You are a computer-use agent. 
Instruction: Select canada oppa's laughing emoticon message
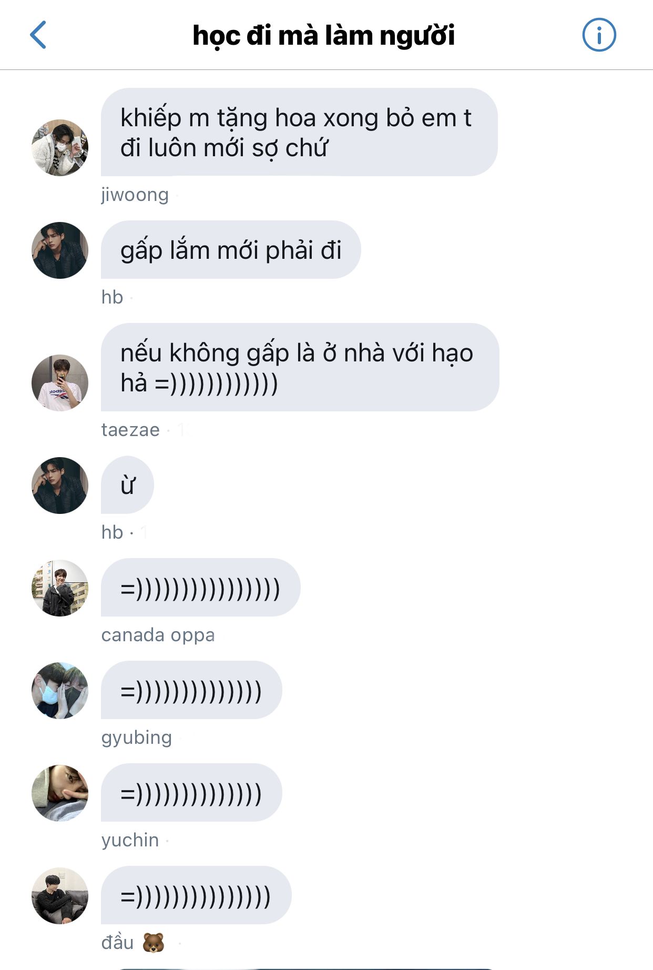(x=200, y=588)
